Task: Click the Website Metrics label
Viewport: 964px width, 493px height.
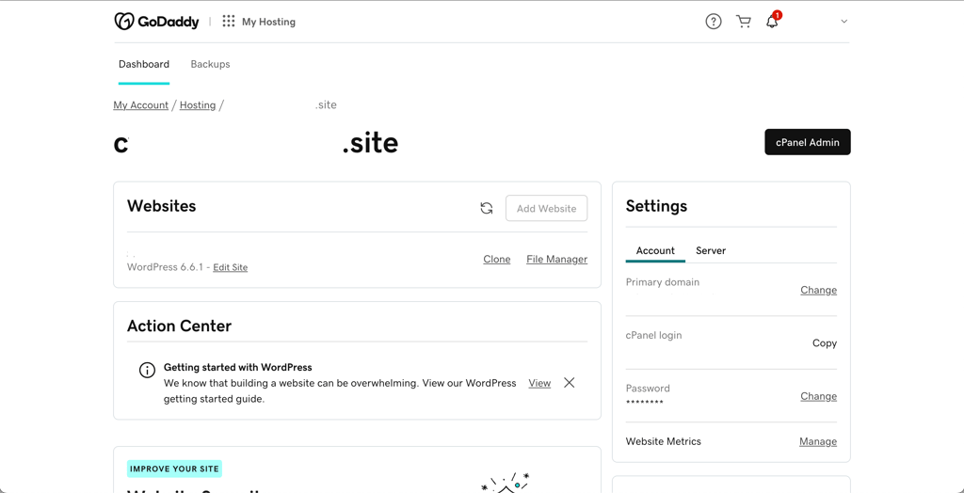Action: tap(664, 441)
